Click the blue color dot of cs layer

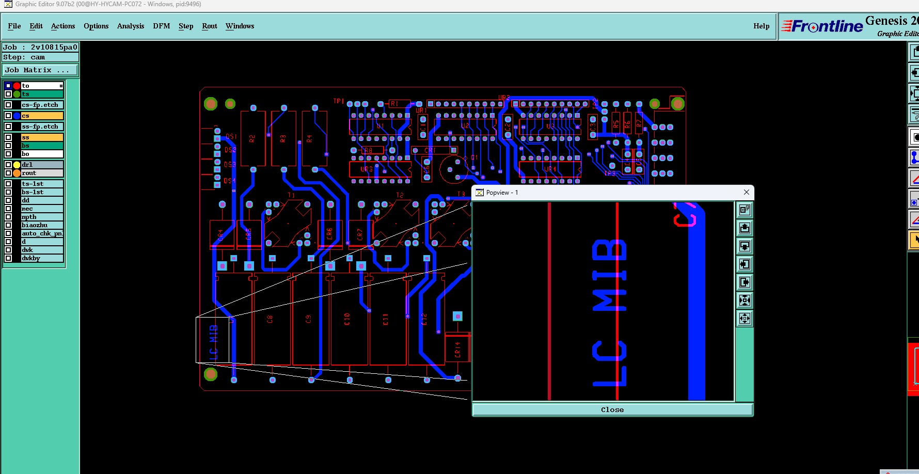tap(17, 116)
